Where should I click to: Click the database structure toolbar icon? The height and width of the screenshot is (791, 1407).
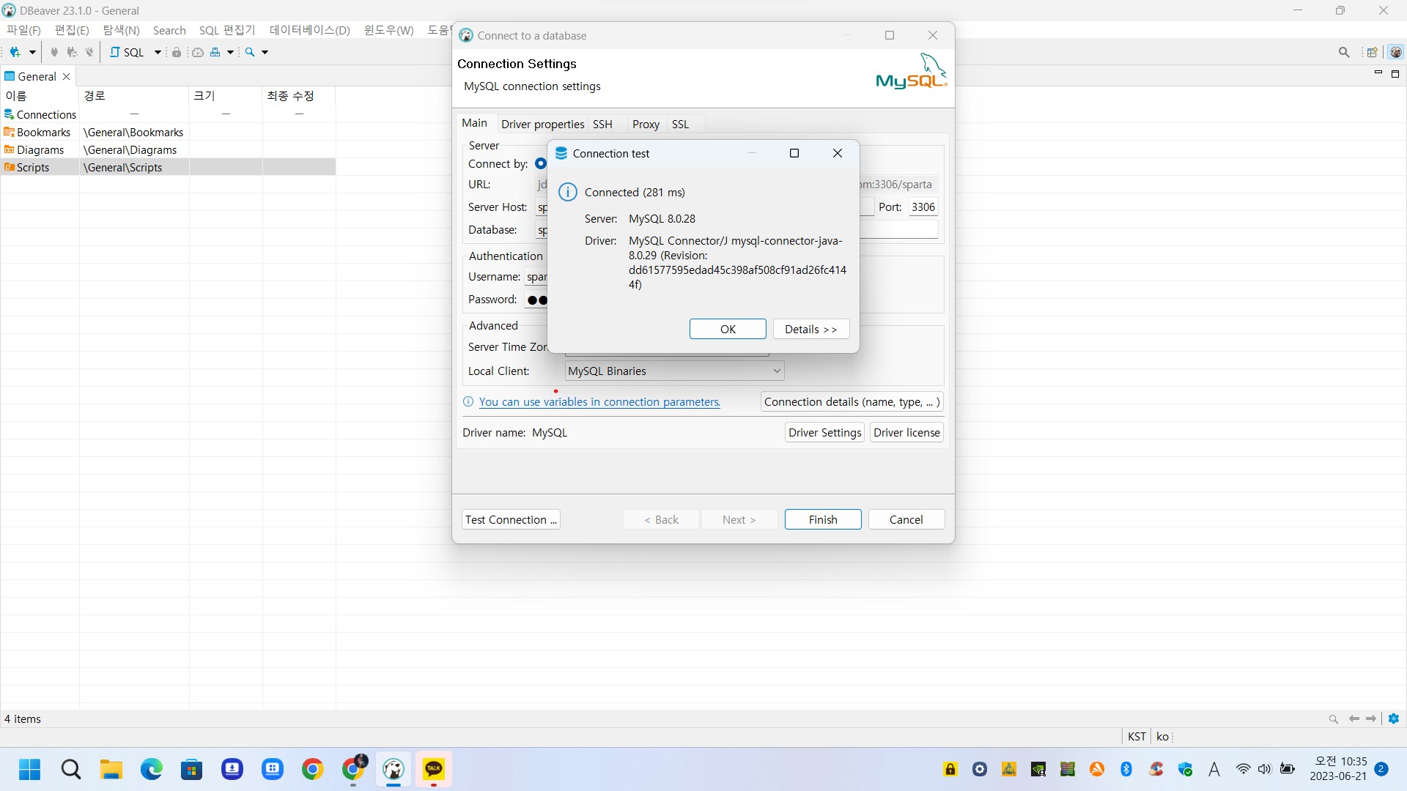coord(215,52)
